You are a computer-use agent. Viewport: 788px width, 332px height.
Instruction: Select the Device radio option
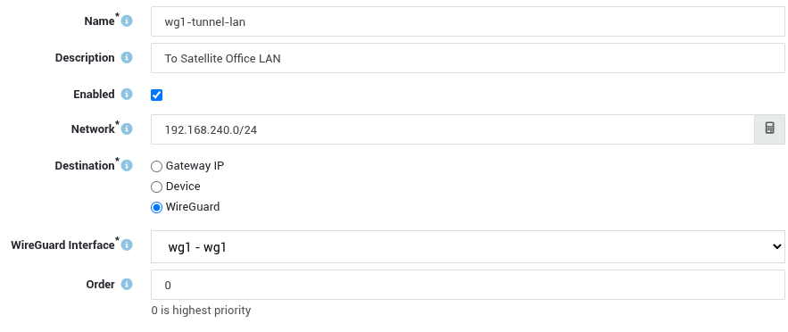coord(157,187)
